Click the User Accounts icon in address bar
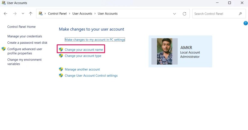Viewport: 248px width, 130px height. pos(41,14)
